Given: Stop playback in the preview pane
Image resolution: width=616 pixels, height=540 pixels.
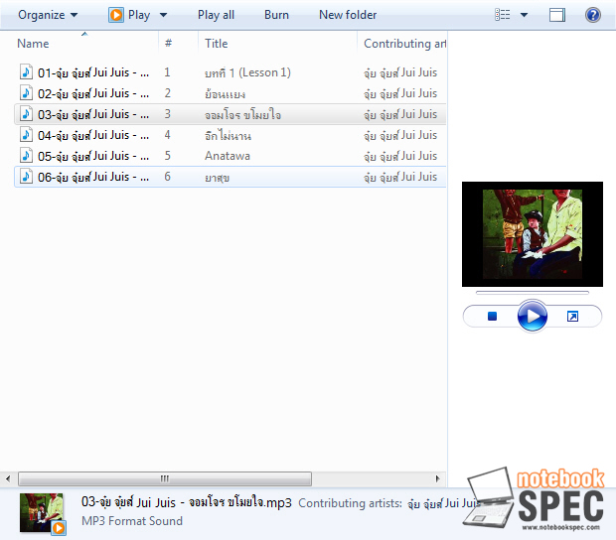Looking at the screenshot, I should click(x=492, y=317).
